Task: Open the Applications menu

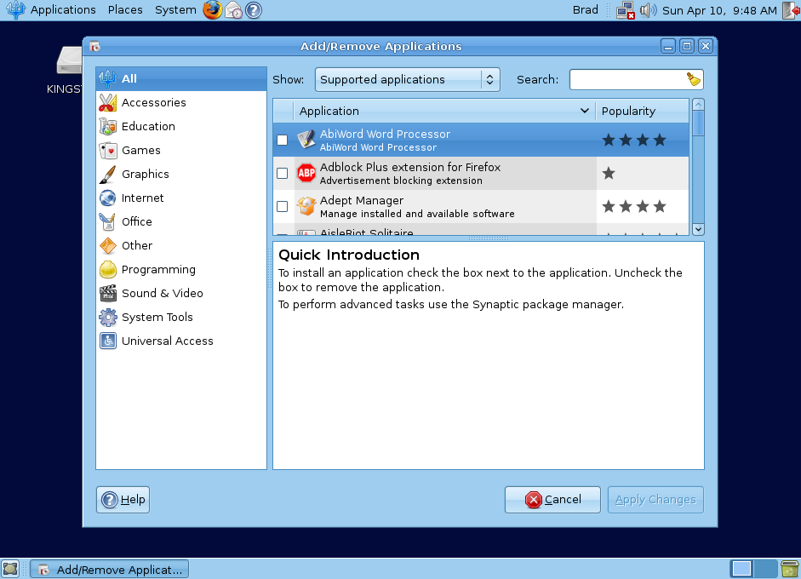Action: (x=63, y=9)
